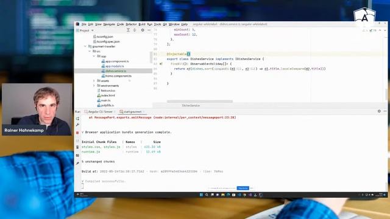390x219 pixels.
Task: Select favicon.ico file
Action: [106, 91]
